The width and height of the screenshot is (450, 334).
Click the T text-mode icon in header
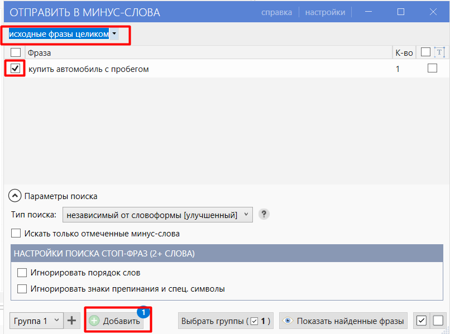click(x=439, y=52)
